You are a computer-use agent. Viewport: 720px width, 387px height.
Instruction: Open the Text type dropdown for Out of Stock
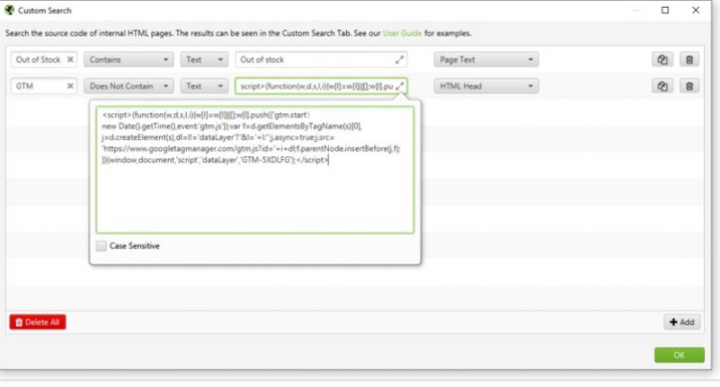click(x=204, y=59)
